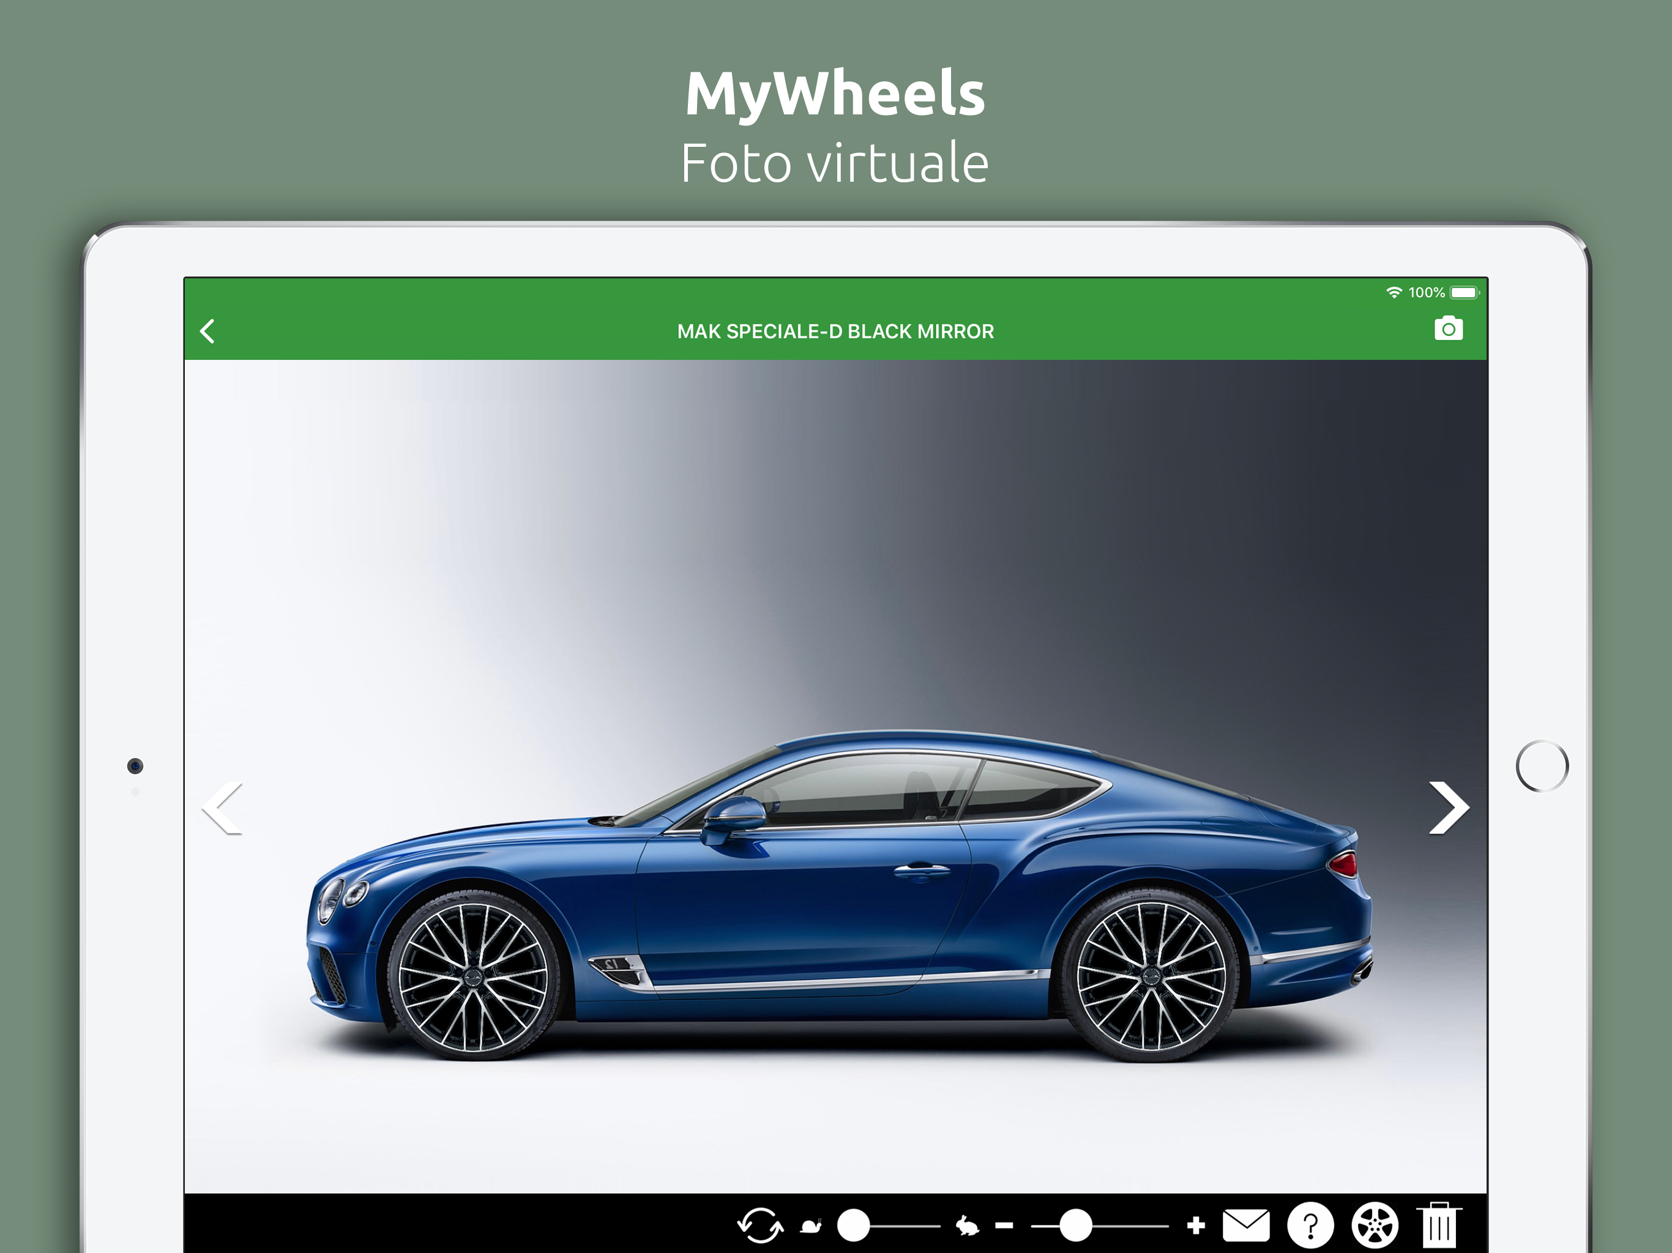The image size is (1672, 1253).
Task: Select the rear wheel on the car
Action: pos(1151,976)
